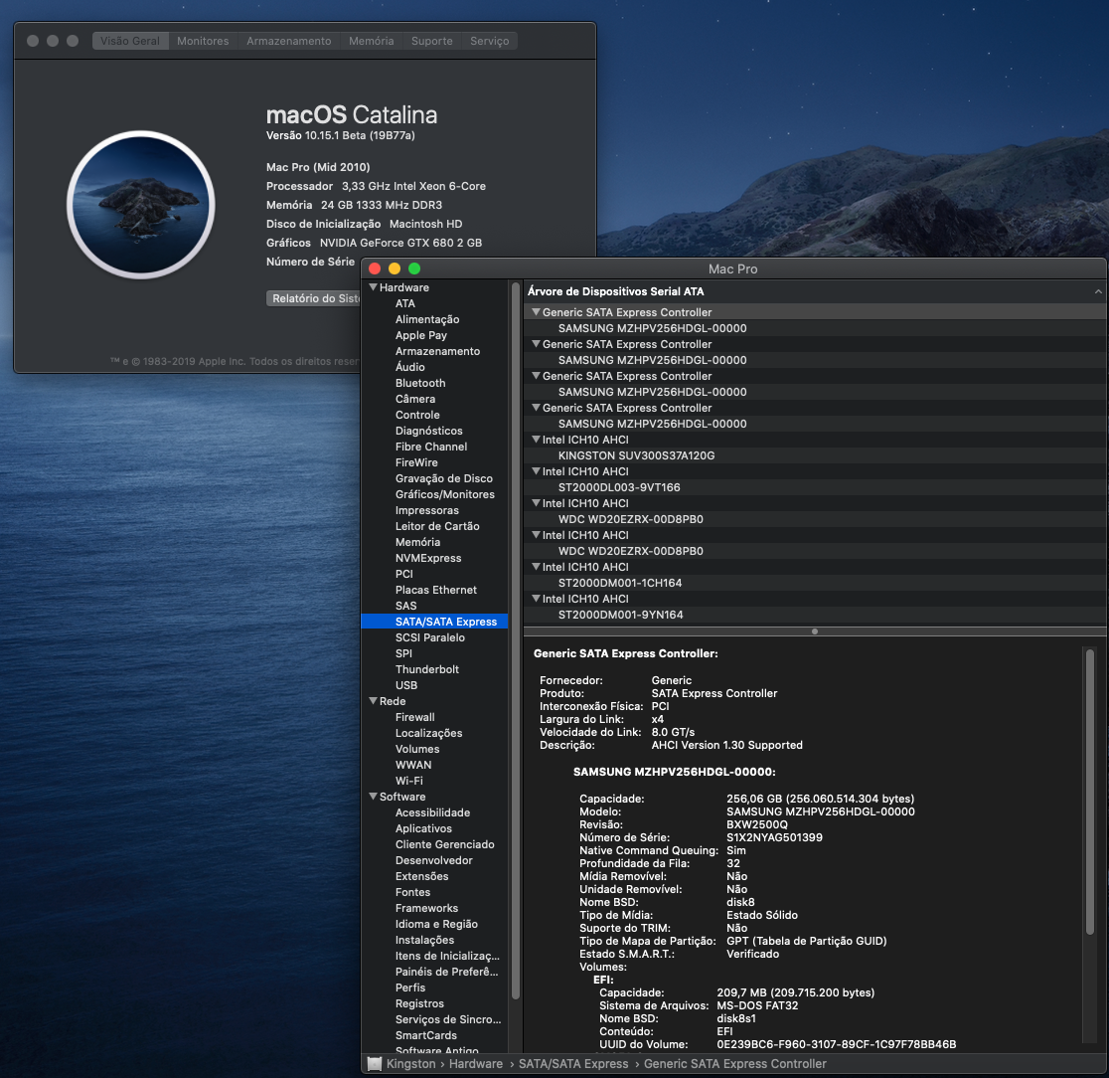Click Kingston in the path bar
This screenshot has width=1109, height=1078.
point(411,1063)
